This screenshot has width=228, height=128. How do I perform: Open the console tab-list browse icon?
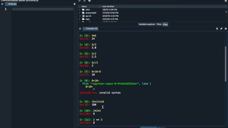click(x=80, y=29)
